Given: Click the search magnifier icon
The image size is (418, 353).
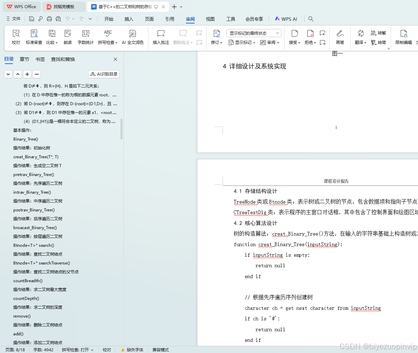Looking at the screenshot, I should [x=311, y=19].
